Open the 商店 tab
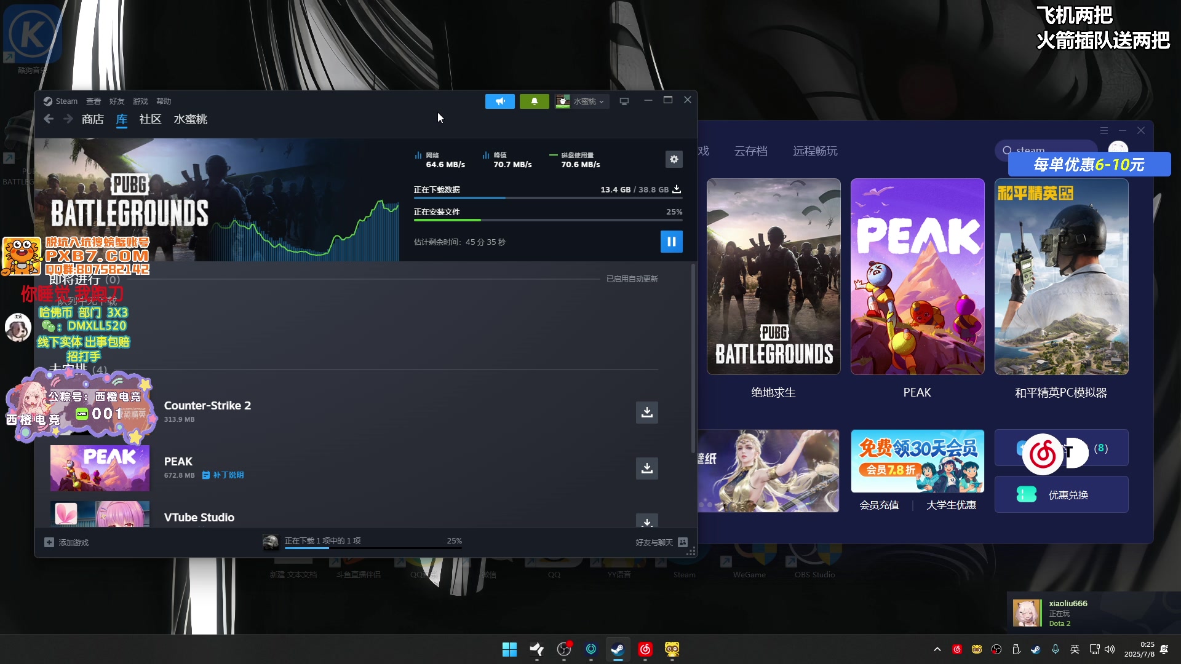The width and height of the screenshot is (1181, 664). pyautogui.click(x=93, y=119)
